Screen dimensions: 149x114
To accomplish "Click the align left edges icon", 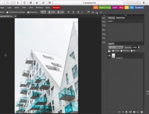I will pyautogui.click(x=69, y=13).
